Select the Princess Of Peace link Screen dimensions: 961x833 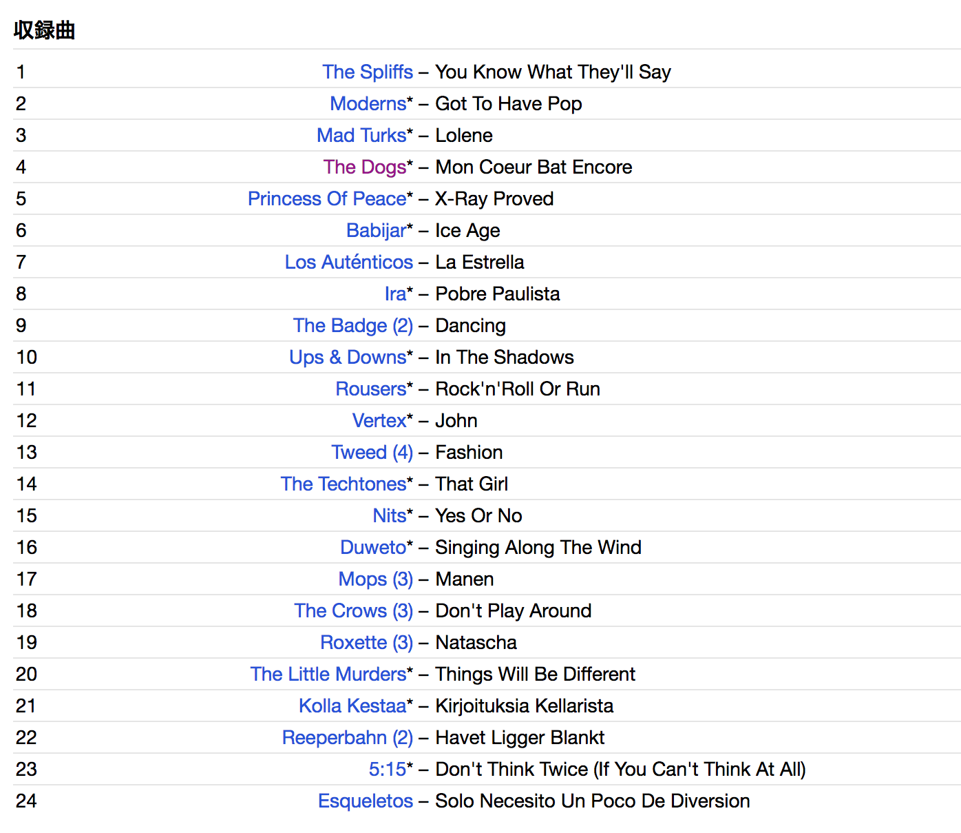pos(327,198)
